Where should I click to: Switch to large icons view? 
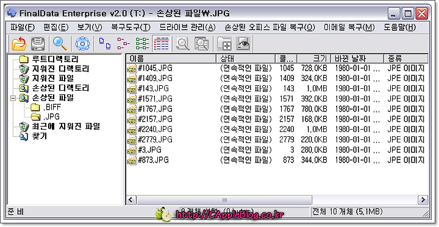point(105,44)
